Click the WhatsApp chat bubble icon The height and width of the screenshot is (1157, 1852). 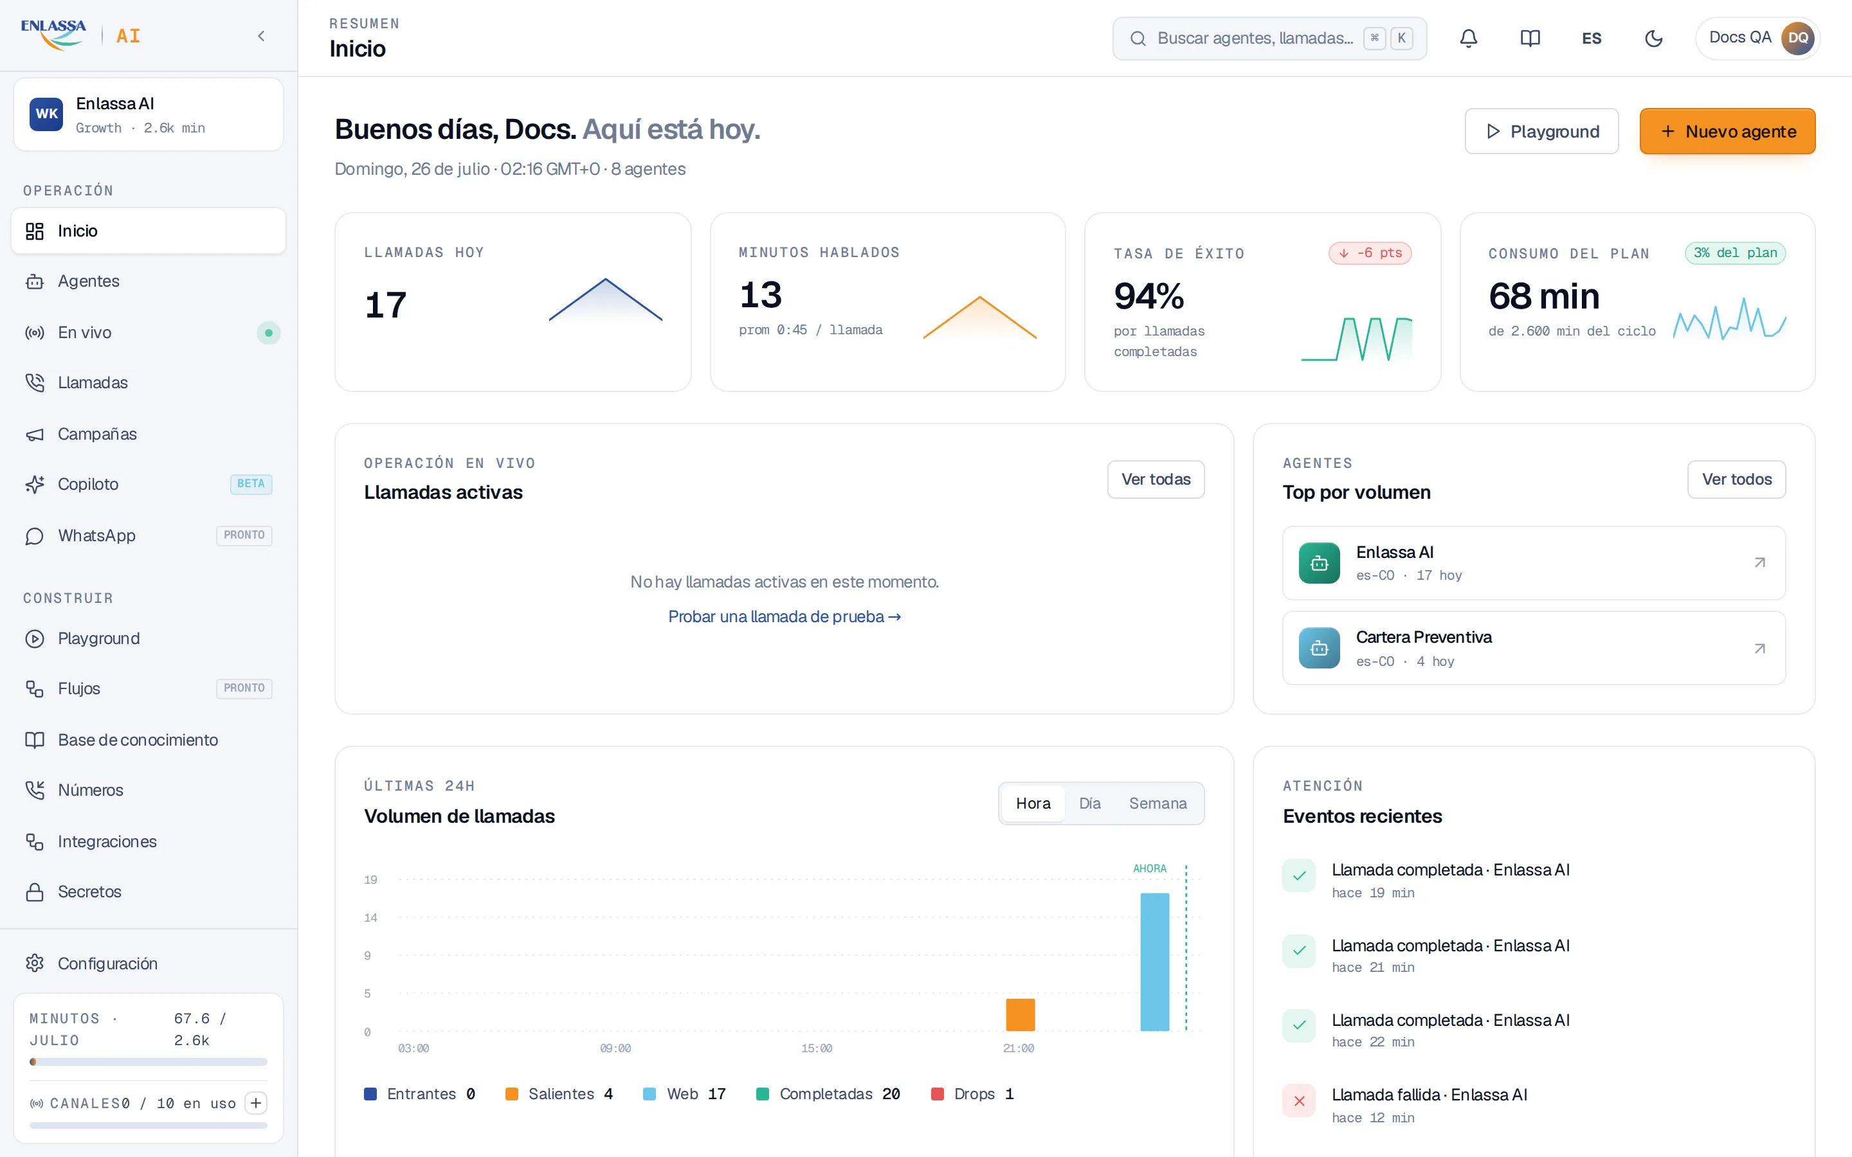35,535
